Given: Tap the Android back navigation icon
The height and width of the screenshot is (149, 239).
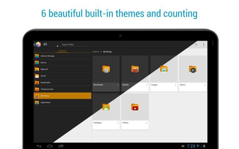Looking at the screenshot, I should point(39,146).
